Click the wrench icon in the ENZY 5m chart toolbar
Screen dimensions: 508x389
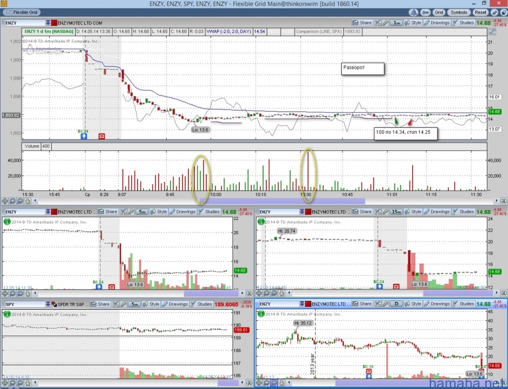(131, 211)
